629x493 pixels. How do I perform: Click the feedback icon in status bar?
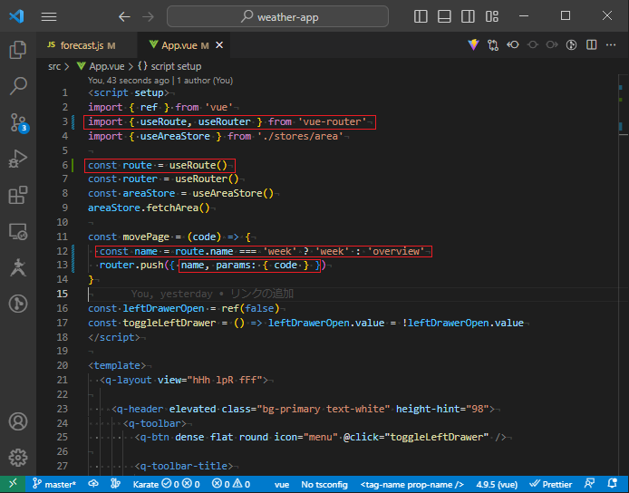click(x=590, y=484)
